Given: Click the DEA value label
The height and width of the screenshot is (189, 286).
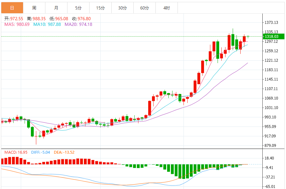Looking at the screenshot, I should click(x=64, y=152).
